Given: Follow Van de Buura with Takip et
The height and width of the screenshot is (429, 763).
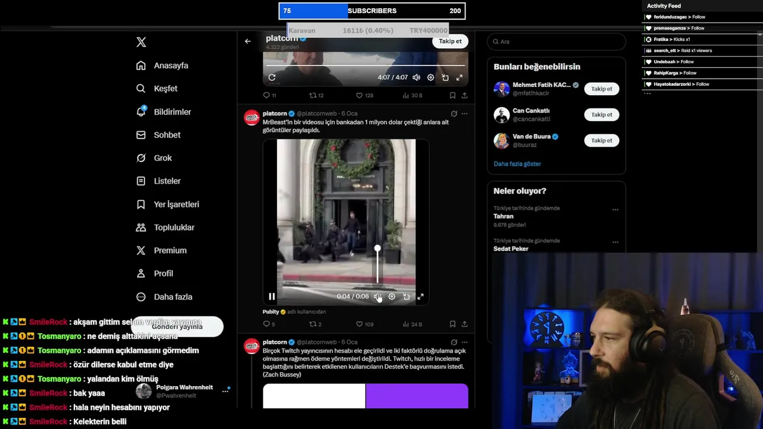Looking at the screenshot, I should [x=601, y=141].
